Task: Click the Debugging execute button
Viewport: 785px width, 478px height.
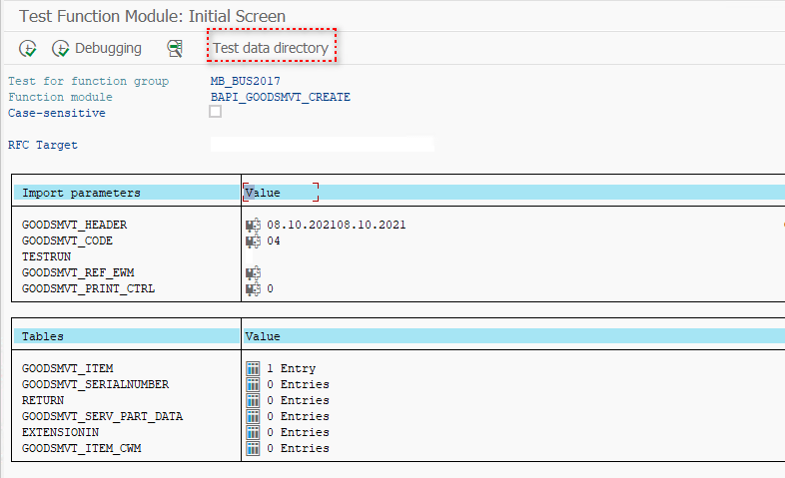Action: click(x=96, y=48)
